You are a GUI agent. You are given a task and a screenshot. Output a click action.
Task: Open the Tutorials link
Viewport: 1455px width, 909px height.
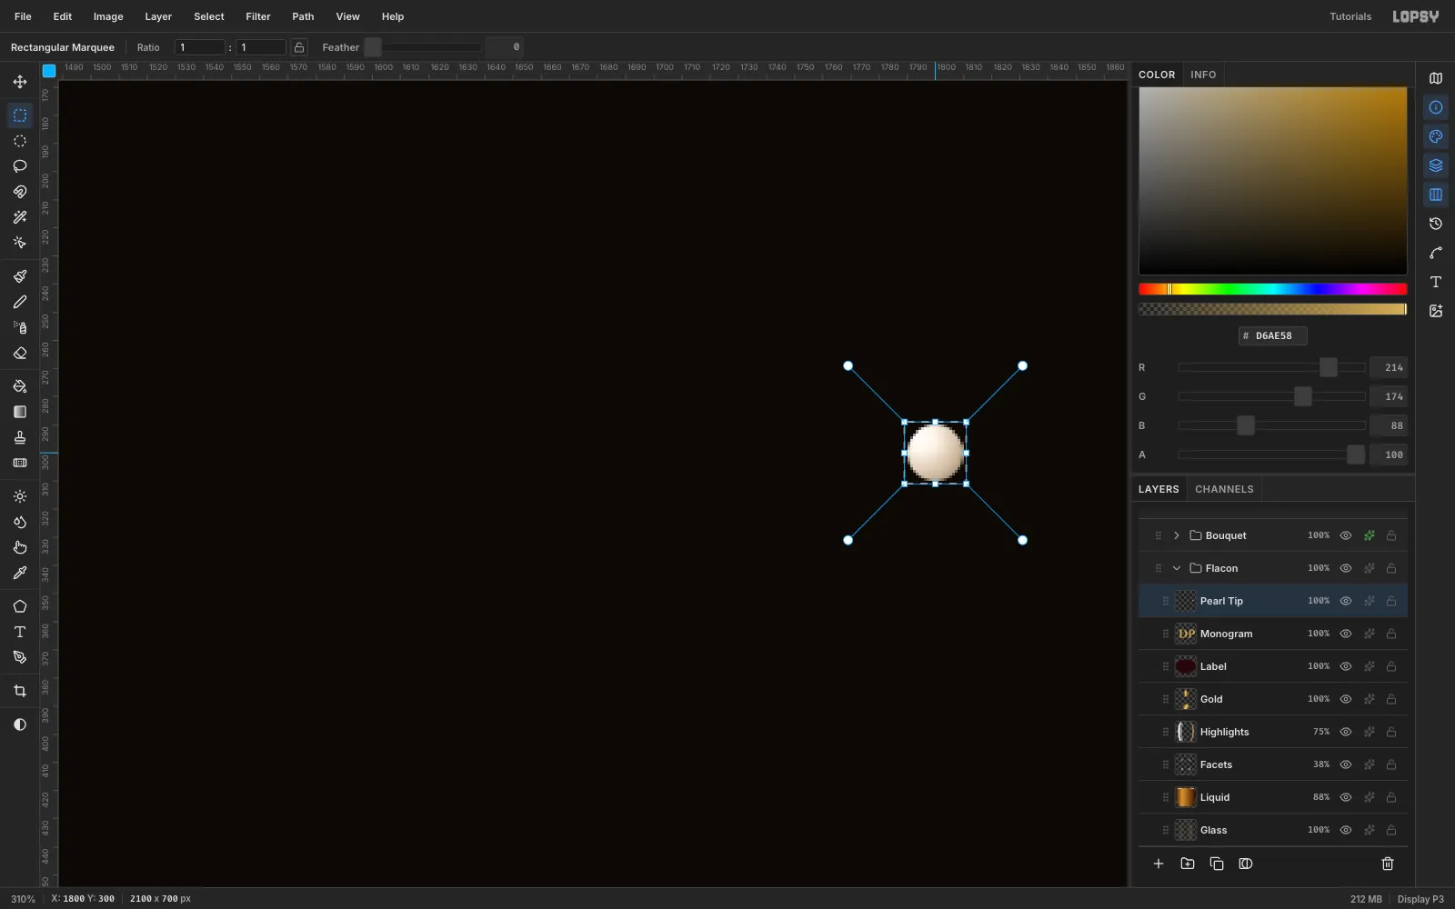click(x=1350, y=16)
